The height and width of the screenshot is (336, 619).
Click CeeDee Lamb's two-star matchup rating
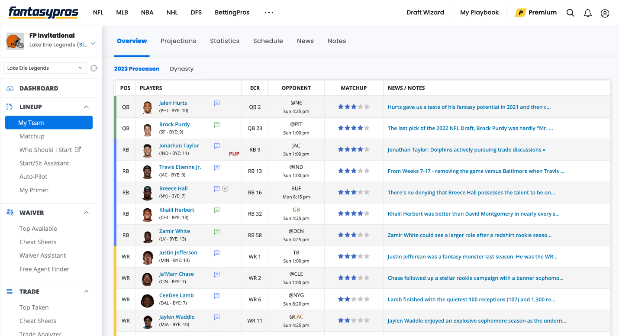[354, 299]
